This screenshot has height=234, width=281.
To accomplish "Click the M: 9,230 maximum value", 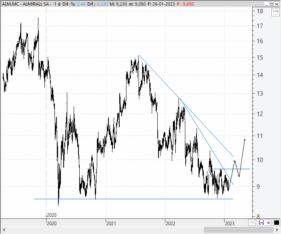I will tap(118, 4).
